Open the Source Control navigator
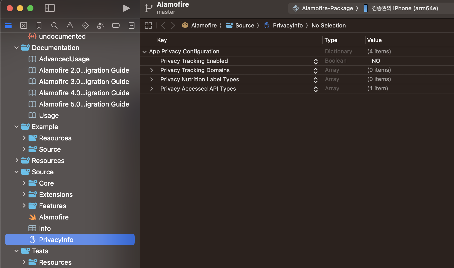454x268 pixels. click(x=24, y=25)
